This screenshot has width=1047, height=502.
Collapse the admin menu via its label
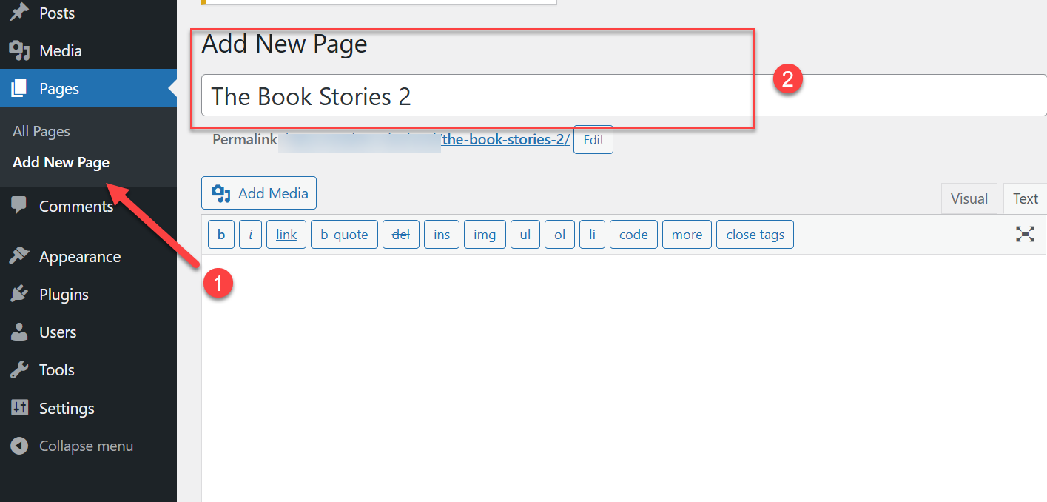(87, 446)
